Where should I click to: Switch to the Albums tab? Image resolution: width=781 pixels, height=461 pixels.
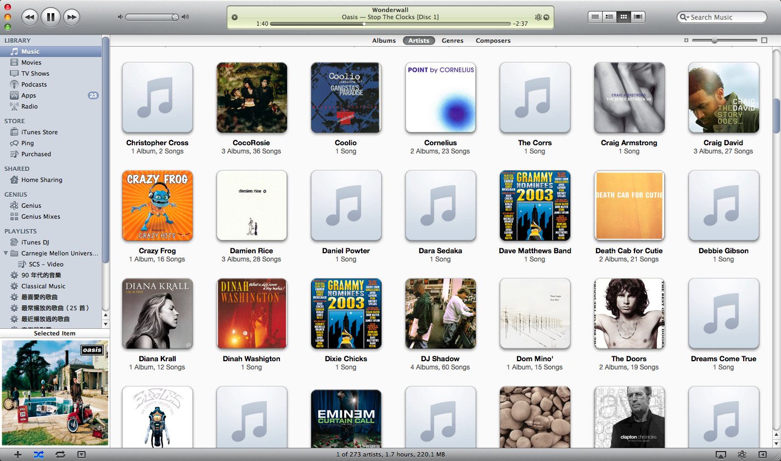pos(384,41)
